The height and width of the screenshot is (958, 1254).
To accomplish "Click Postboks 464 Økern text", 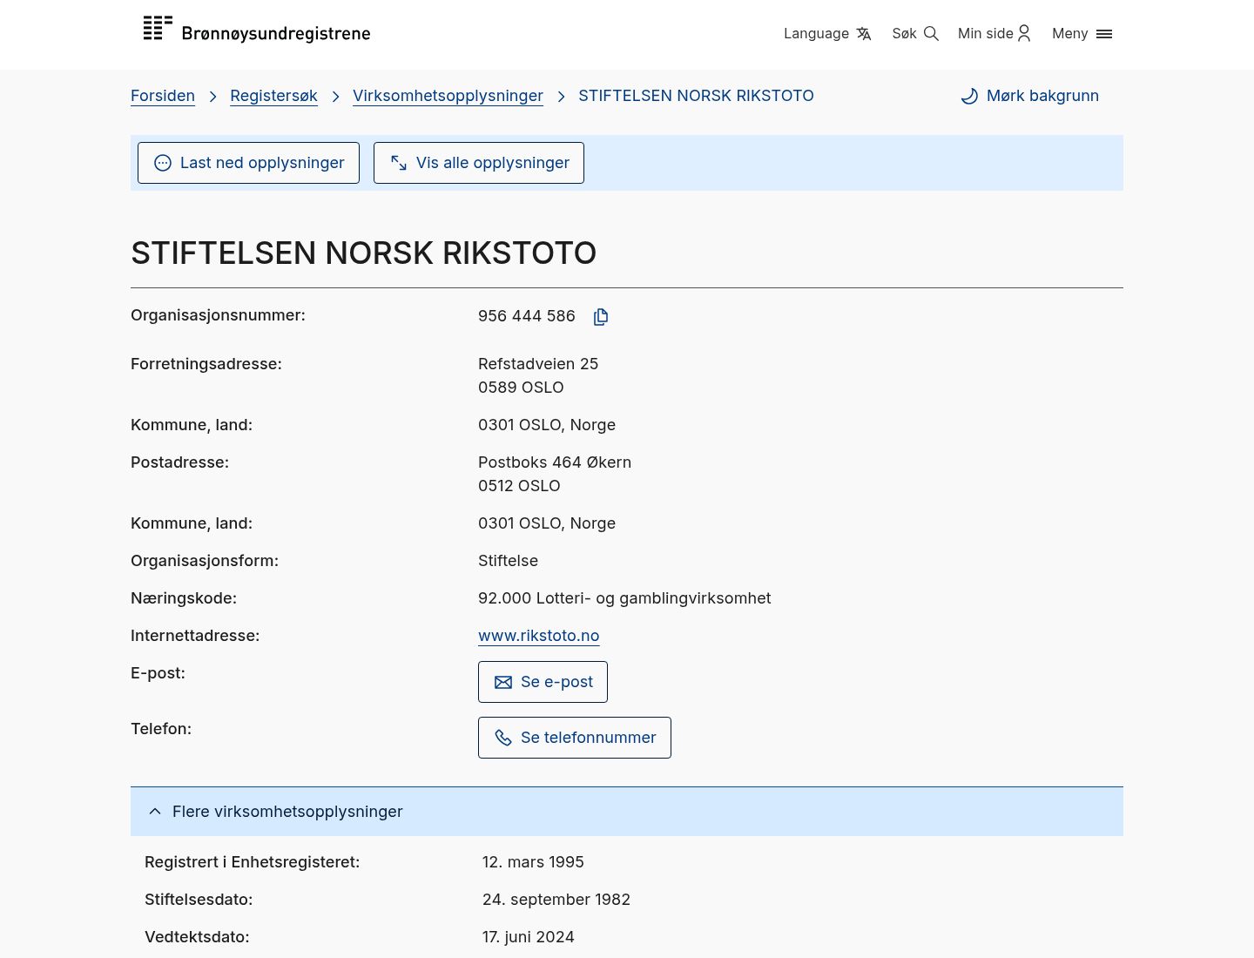I will tap(555, 462).
